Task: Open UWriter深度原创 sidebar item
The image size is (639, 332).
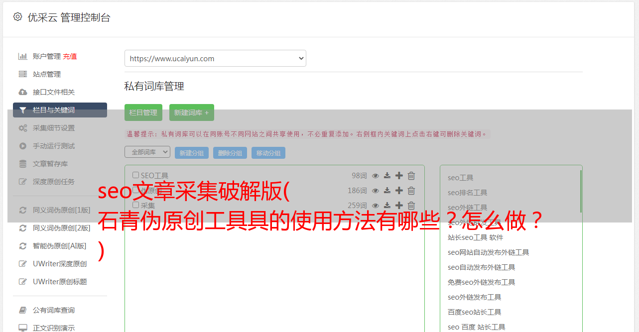Action: [x=60, y=264]
